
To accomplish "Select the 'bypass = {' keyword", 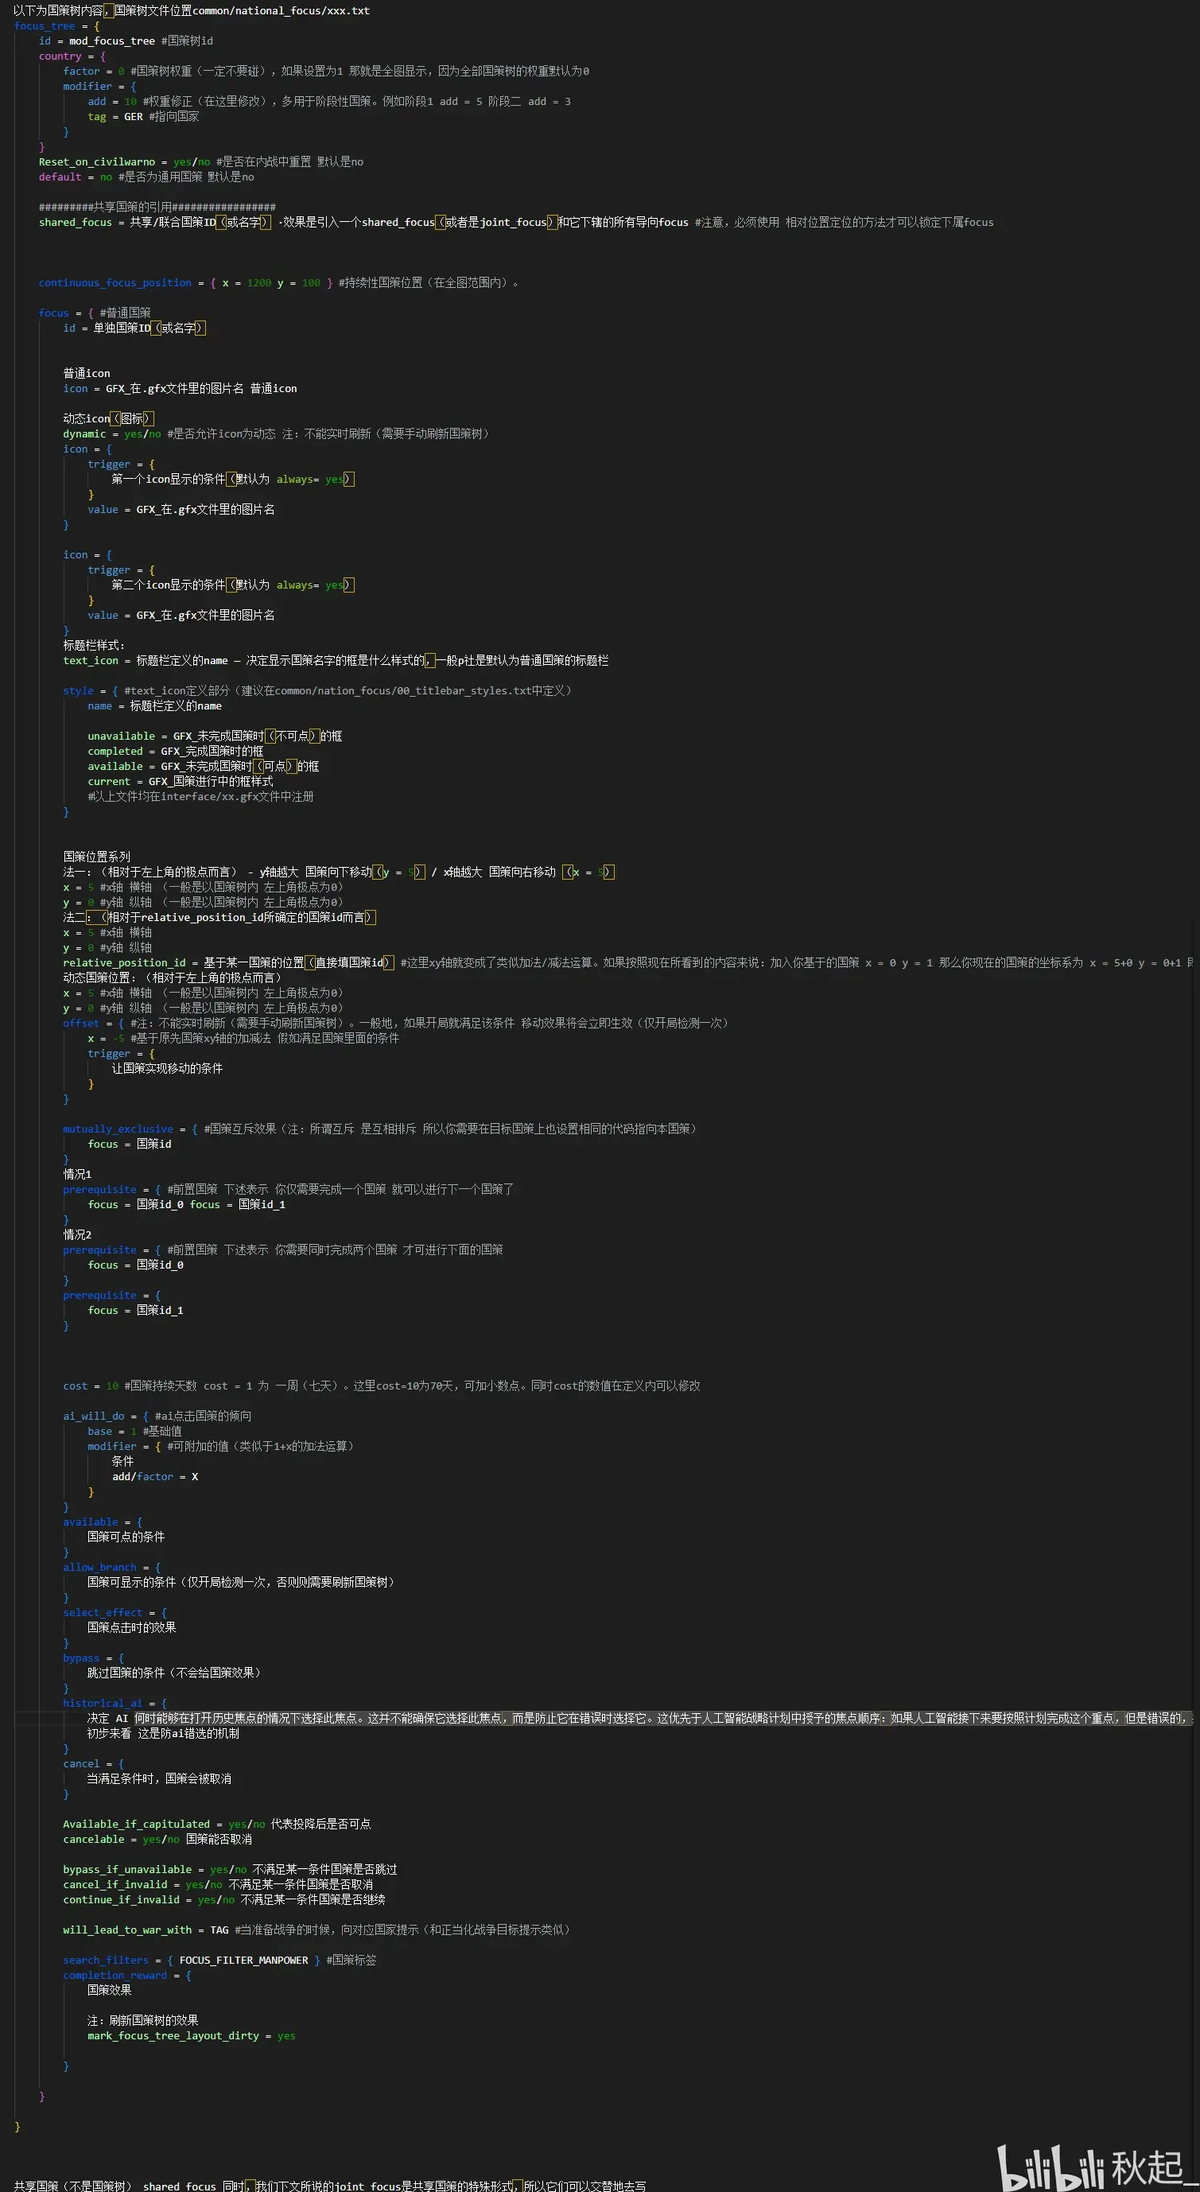I will point(81,1658).
